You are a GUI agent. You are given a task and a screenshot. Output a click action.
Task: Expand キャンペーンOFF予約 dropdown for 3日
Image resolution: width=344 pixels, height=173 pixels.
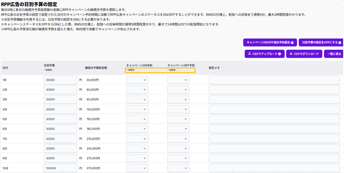178,100
